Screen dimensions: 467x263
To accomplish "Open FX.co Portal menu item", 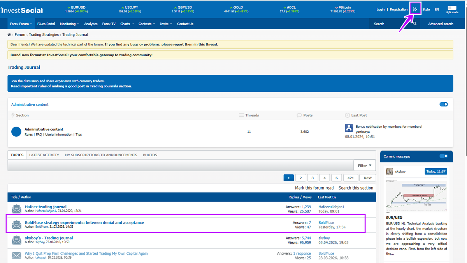I will (x=46, y=24).
